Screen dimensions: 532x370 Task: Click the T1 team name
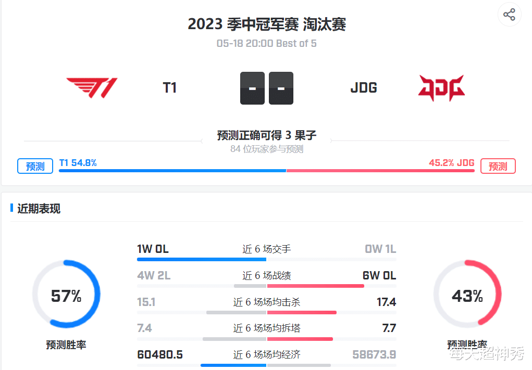tap(170, 88)
